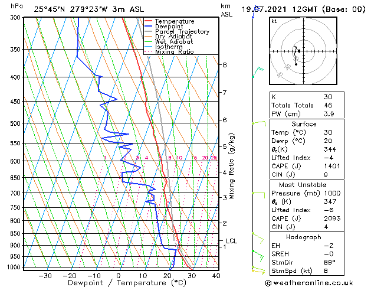Click the StmSpd (kt) row

[x=307, y=271]
